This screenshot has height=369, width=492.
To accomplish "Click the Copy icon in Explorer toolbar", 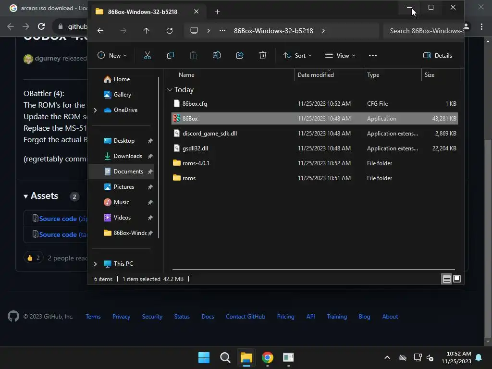I will [x=171, y=56].
